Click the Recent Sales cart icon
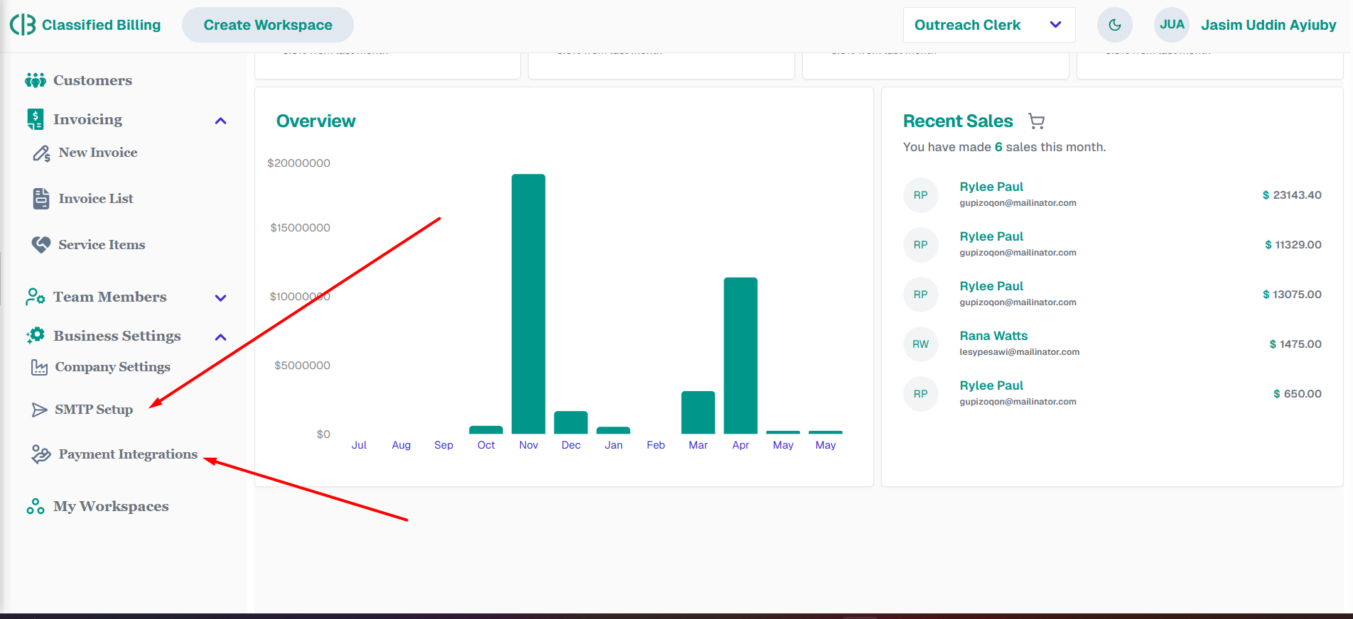The width and height of the screenshot is (1353, 619). 1037,121
